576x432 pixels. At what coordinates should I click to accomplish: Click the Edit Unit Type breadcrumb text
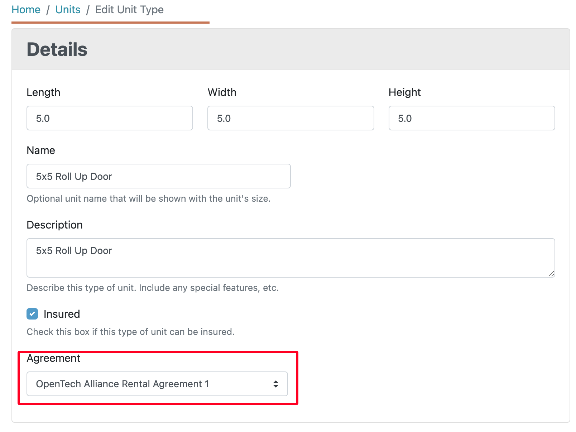pos(129,10)
